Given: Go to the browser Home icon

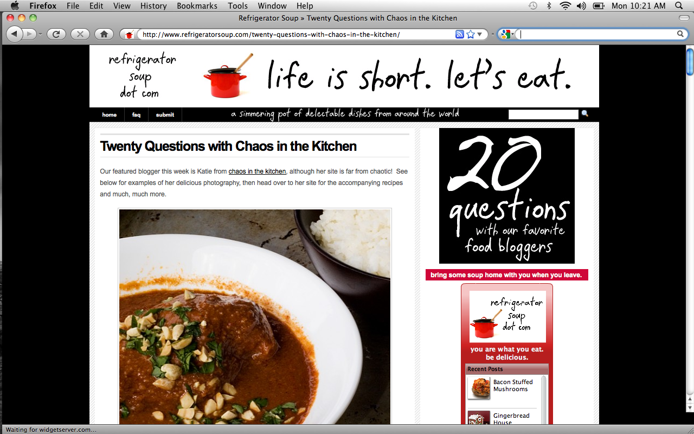Looking at the screenshot, I should (x=104, y=34).
